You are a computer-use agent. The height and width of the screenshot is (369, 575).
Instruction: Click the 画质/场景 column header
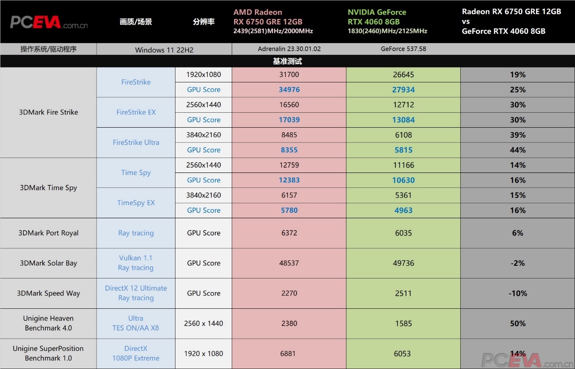(136, 22)
